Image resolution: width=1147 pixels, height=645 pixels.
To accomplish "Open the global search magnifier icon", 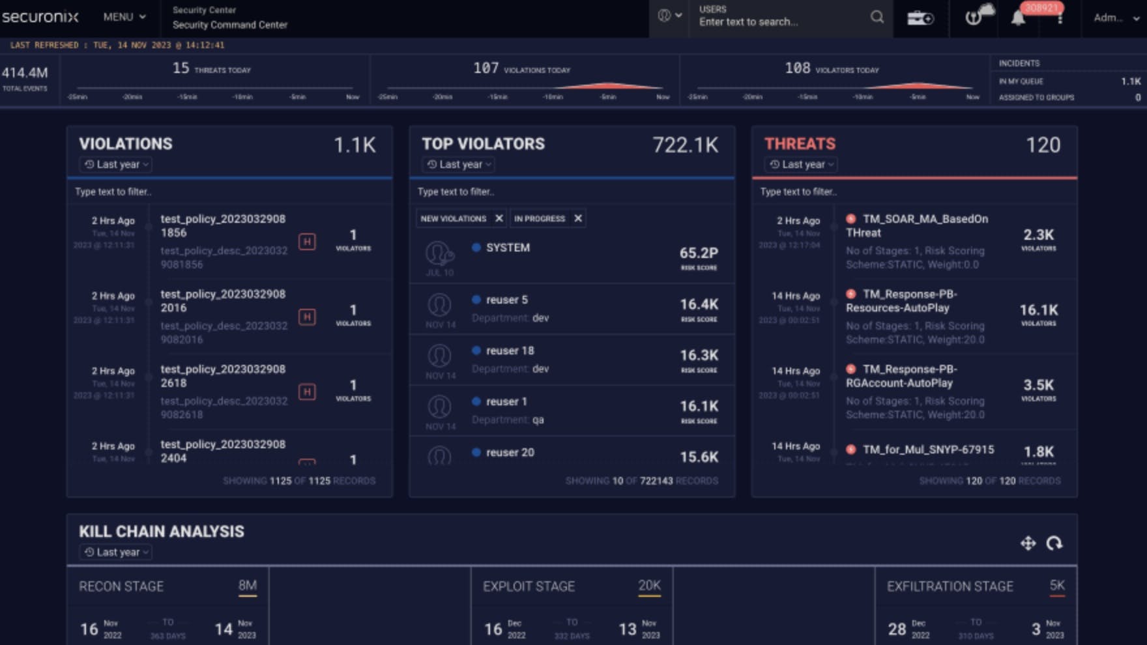I will tap(876, 18).
